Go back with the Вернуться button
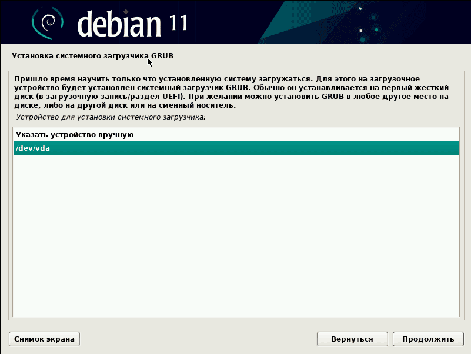This screenshot has height=354, width=471. (x=352, y=339)
